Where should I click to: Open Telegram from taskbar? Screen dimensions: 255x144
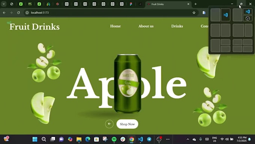pos(149,139)
